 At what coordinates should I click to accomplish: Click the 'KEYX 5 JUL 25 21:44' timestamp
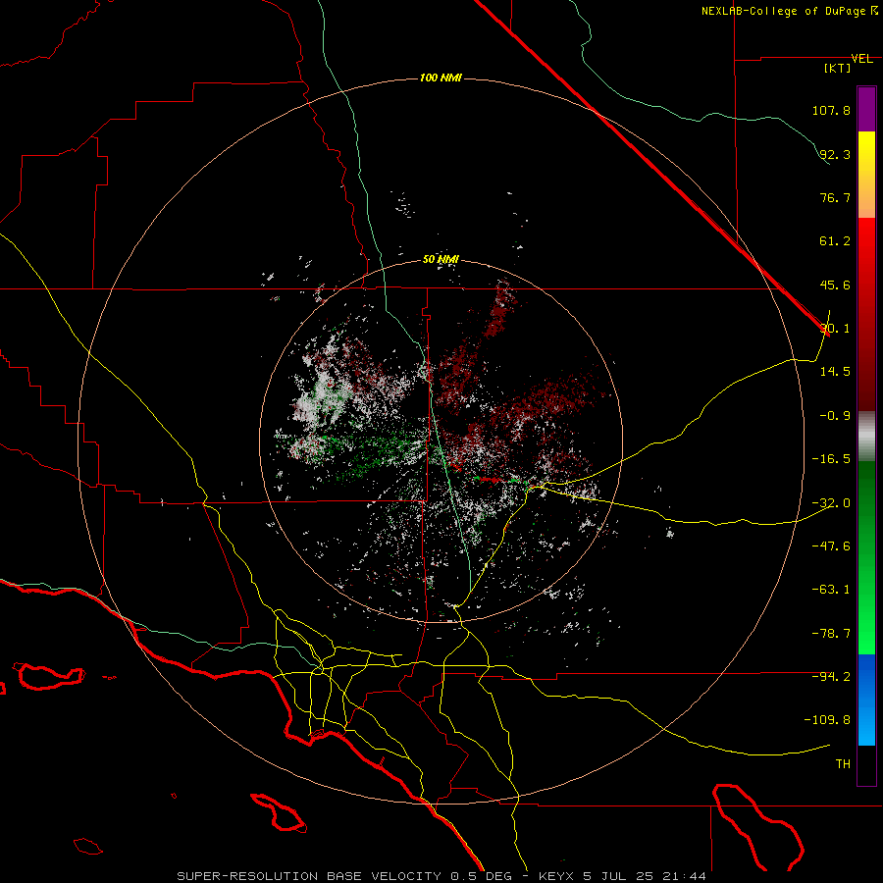[622, 876]
